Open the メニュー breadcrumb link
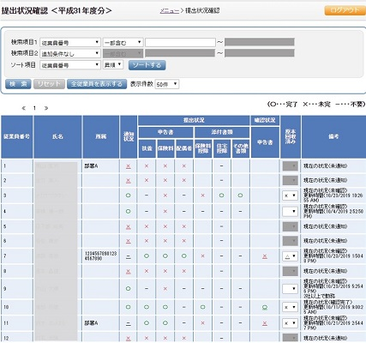 point(169,11)
